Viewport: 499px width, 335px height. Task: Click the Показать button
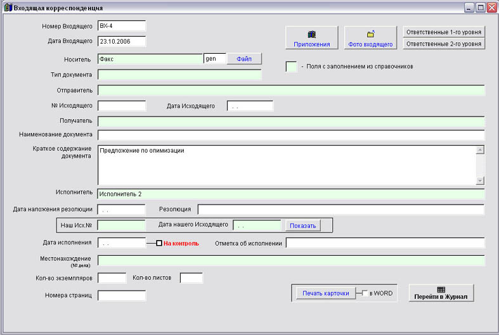click(302, 225)
